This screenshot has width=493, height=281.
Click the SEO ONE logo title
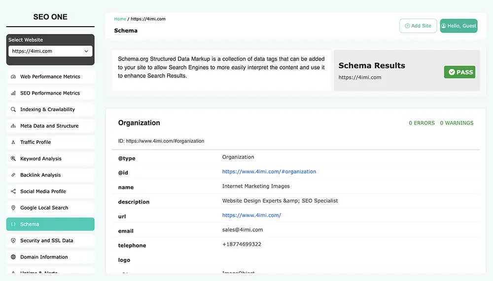[50, 17]
